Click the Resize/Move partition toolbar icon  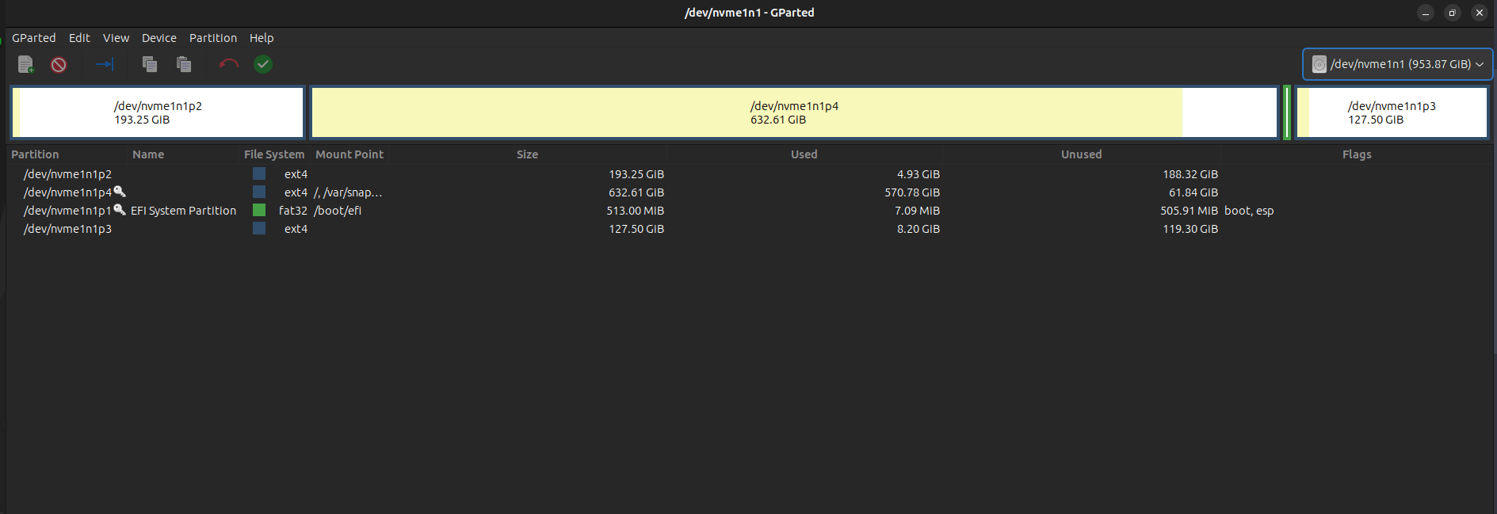click(x=105, y=64)
